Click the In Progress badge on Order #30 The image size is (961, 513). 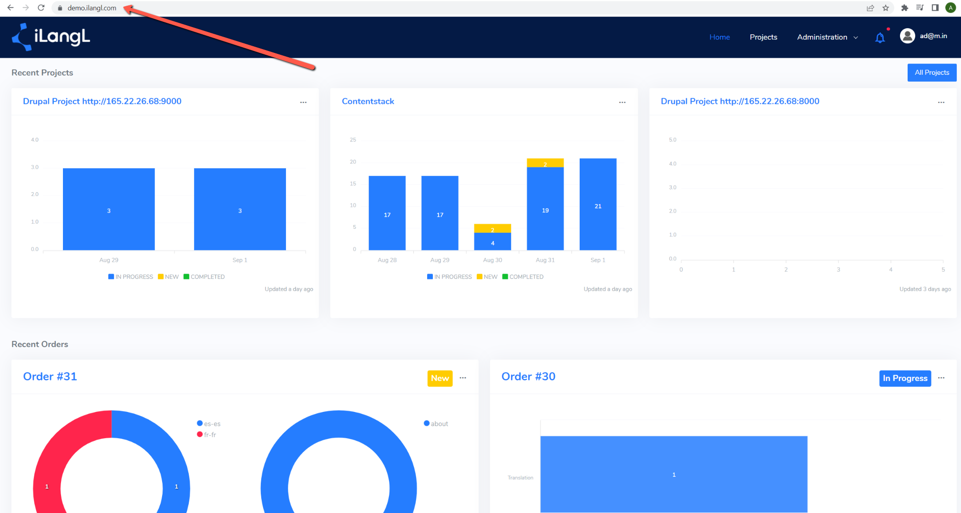click(x=905, y=378)
